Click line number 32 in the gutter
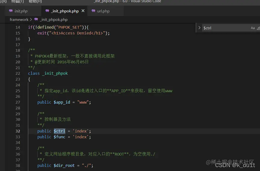The height and width of the screenshot is (171, 260). click(18, 131)
